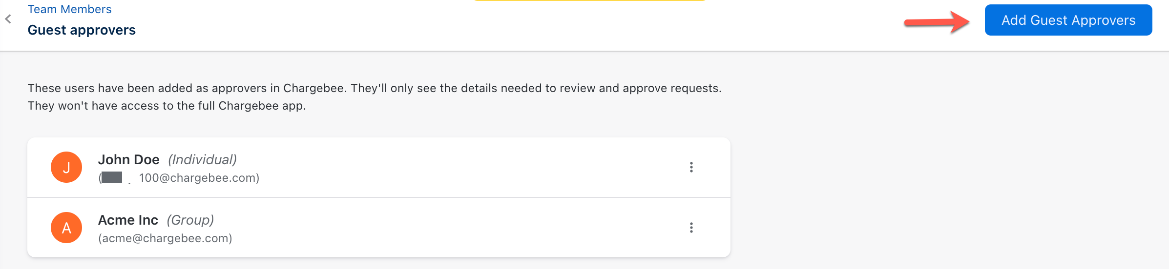Click the (Individual) type label
Screen dimensions: 1169x269
click(x=202, y=159)
